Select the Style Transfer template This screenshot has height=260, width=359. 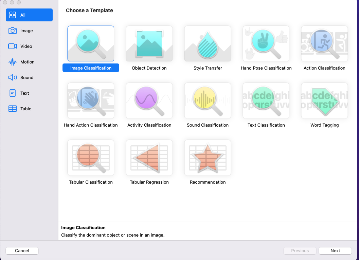[208, 43]
